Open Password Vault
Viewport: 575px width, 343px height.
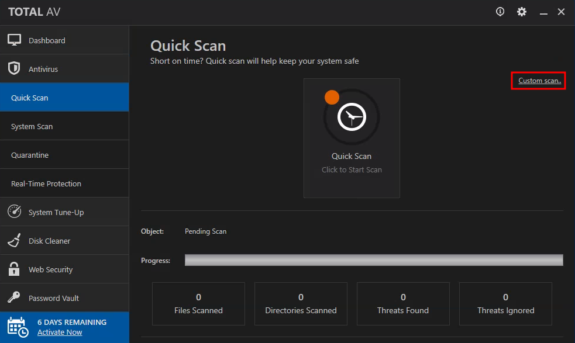pos(64,297)
